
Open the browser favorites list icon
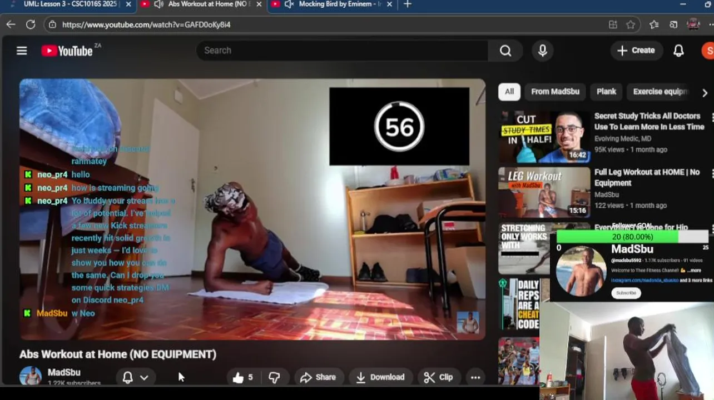tap(654, 24)
